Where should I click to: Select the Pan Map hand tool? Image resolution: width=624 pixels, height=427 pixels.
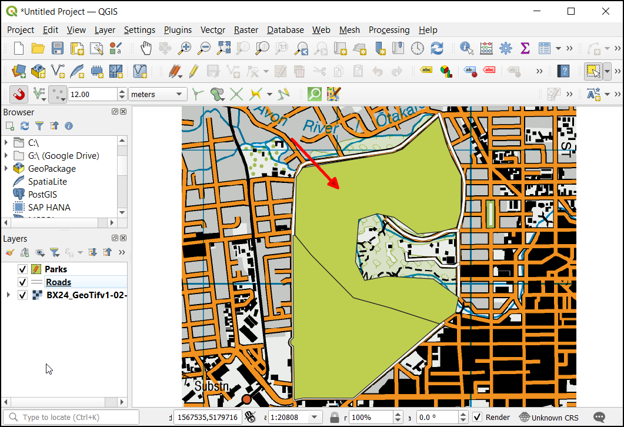(x=146, y=48)
